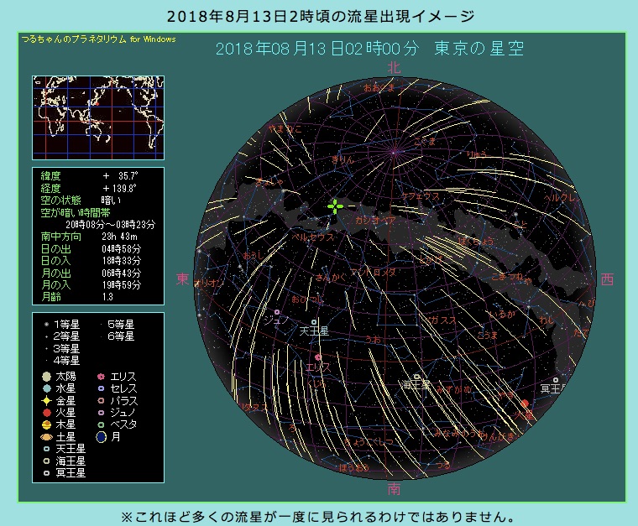
Task: Click the 'ケフェウス' constellation label
Action: pos(421,196)
